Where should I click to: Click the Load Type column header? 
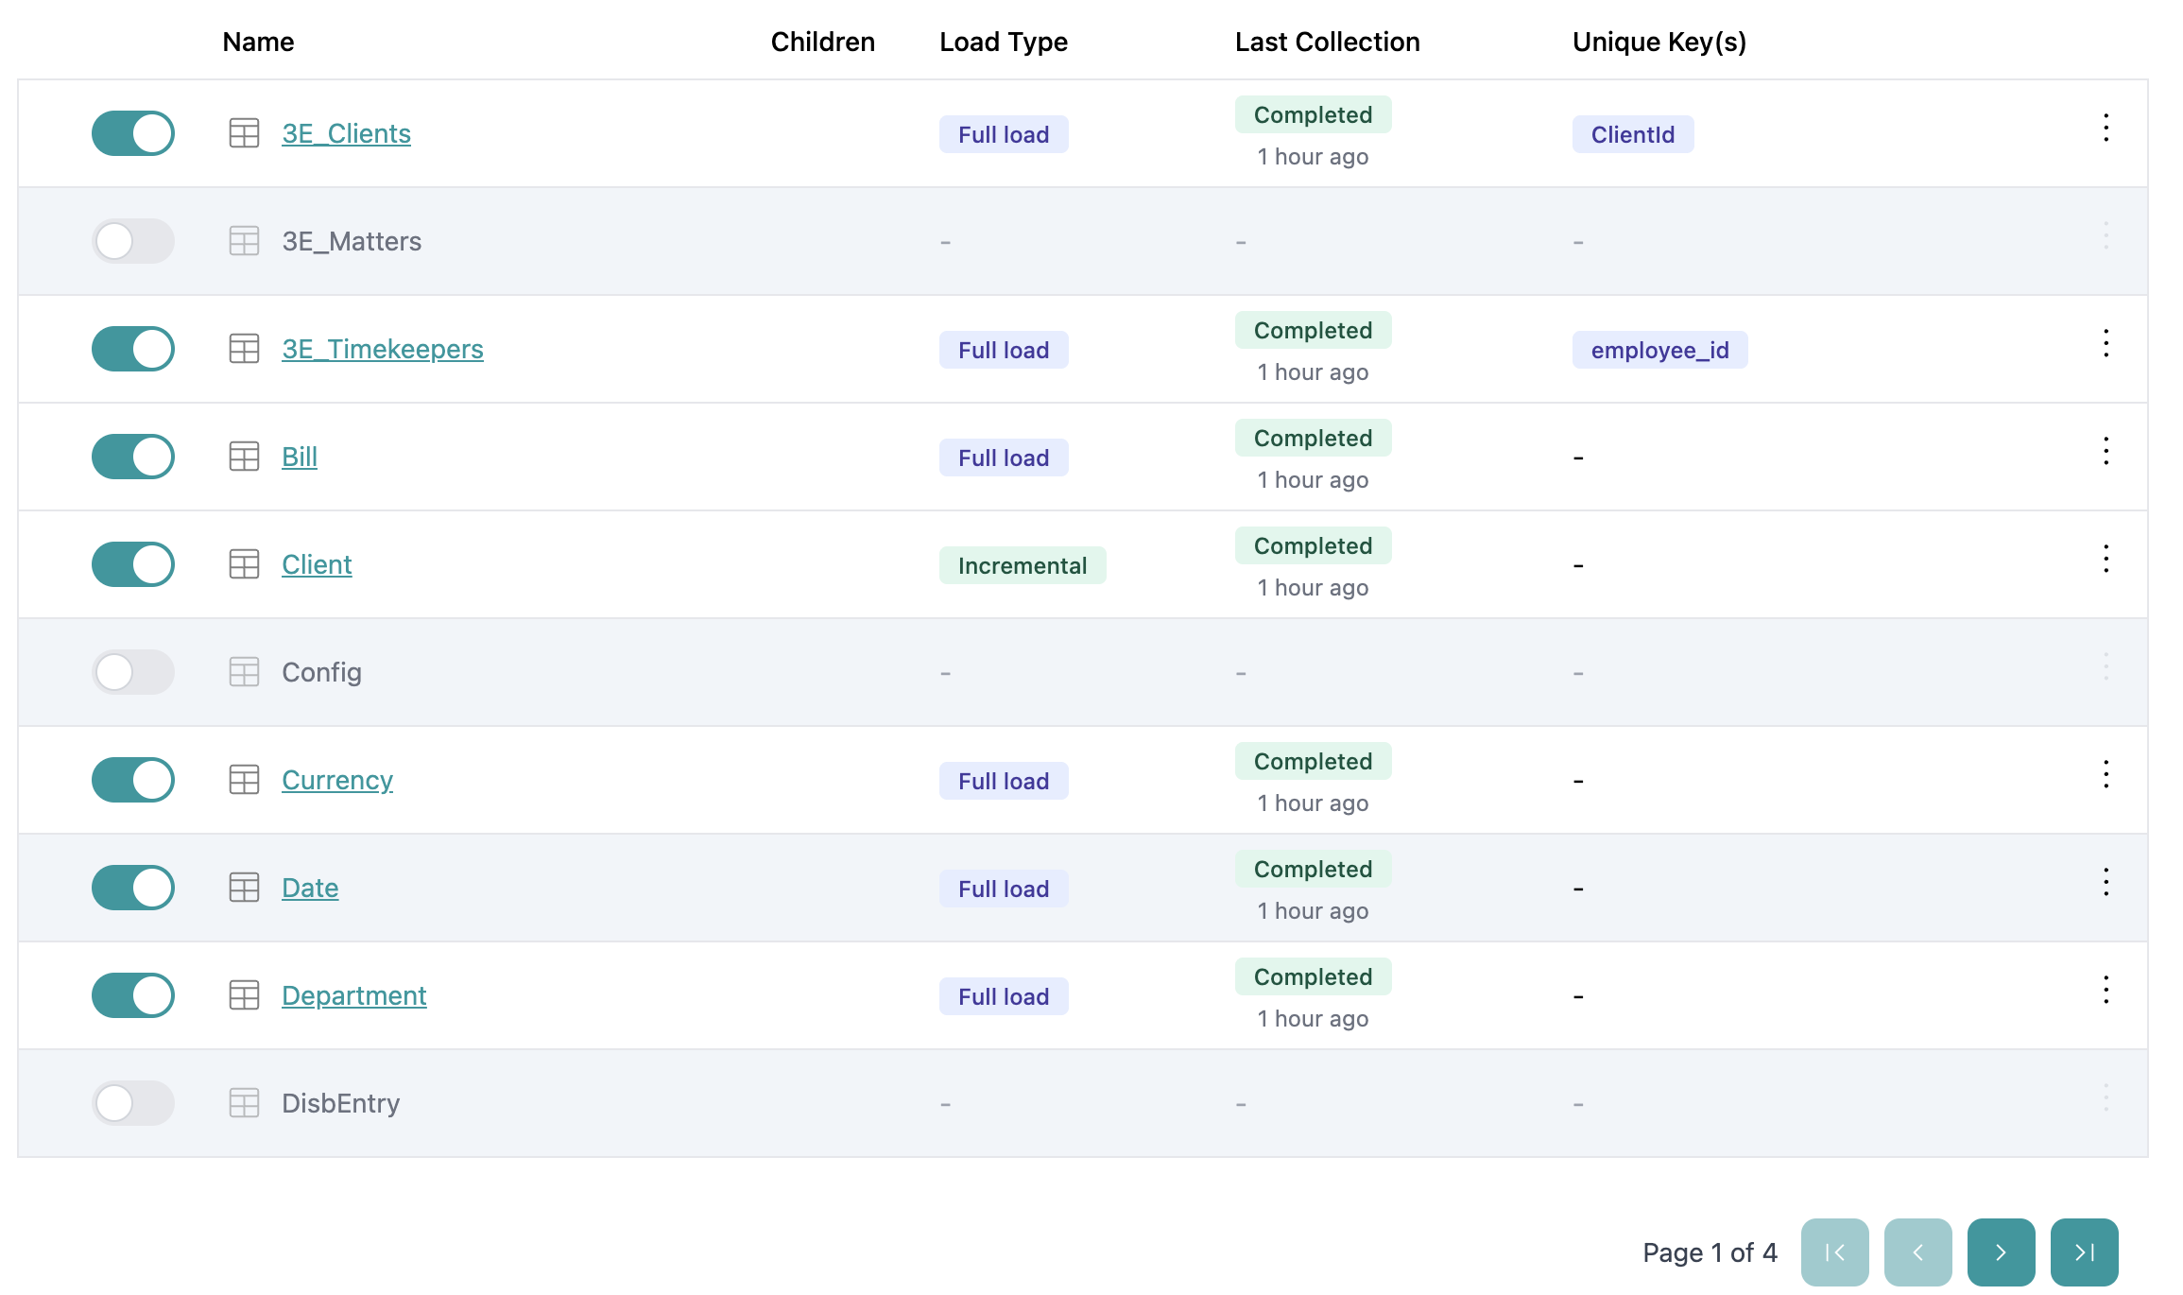[x=1004, y=42]
